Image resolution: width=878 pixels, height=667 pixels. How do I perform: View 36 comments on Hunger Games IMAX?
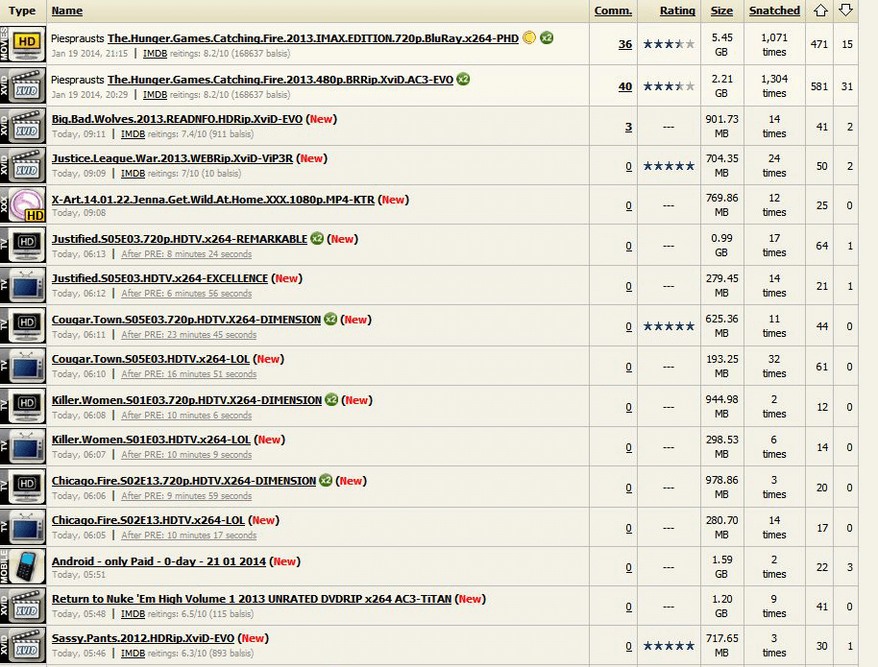(x=625, y=44)
